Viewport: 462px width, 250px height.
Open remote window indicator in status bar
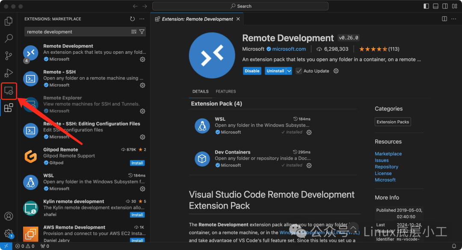coord(6,246)
